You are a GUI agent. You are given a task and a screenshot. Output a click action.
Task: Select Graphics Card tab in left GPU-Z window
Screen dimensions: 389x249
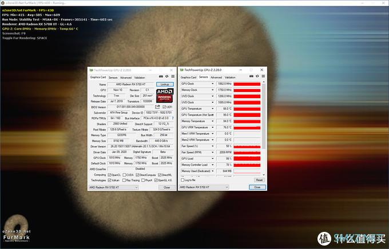click(x=98, y=77)
